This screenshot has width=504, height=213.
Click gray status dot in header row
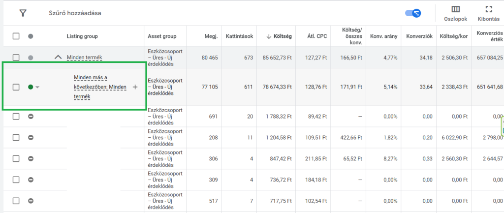(x=31, y=36)
